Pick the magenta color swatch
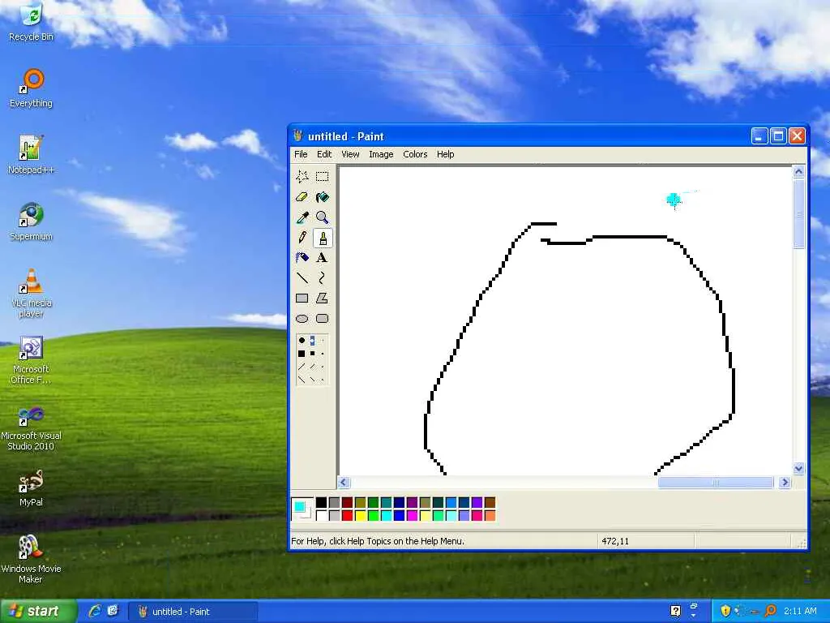The width and height of the screenshot is (830, 623). [x=413, y=515]
